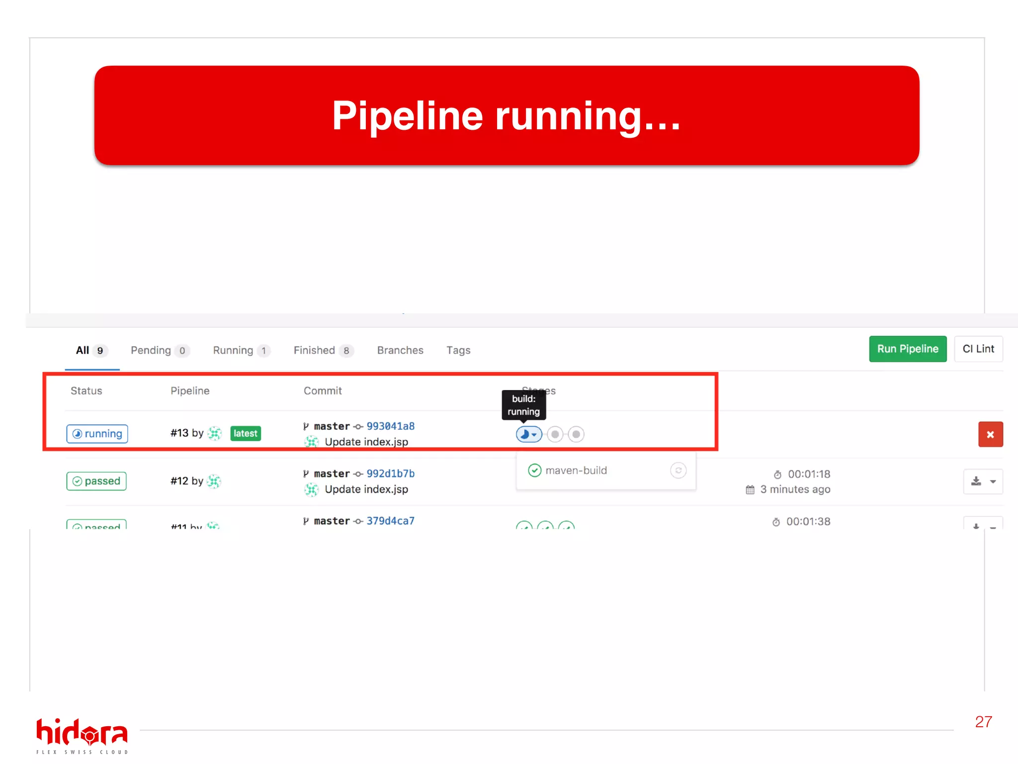Retry the maven-build job with the refresh icon
This screenshot has height=764, width=1018.
(x=678, y=471)
